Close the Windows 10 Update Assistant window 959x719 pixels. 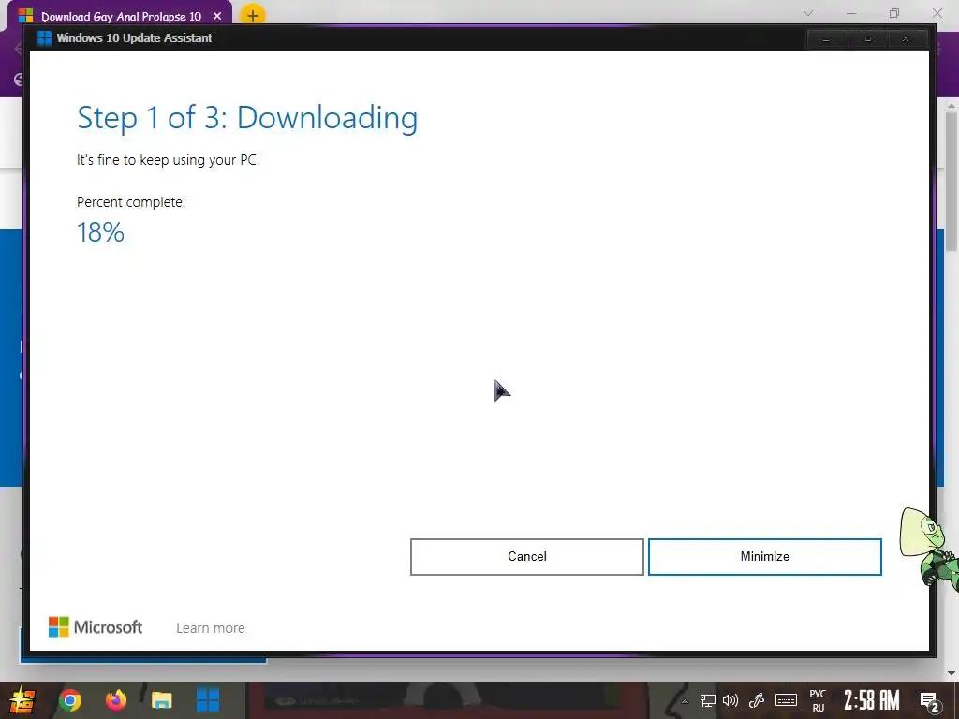coord(906,39)
